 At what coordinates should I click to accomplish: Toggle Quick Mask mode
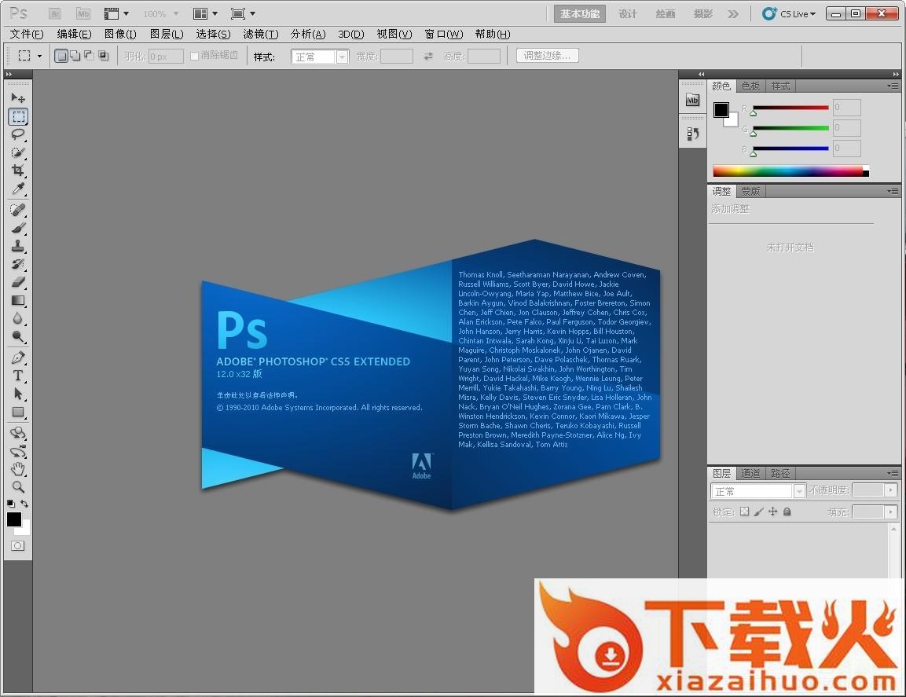[18, 546]
